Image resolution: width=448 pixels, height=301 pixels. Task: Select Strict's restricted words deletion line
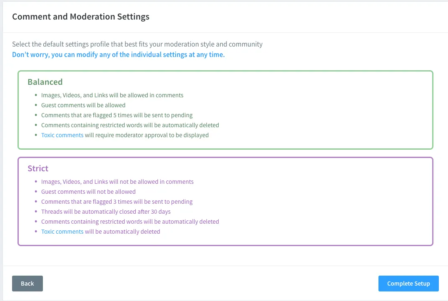click(130, 222)
